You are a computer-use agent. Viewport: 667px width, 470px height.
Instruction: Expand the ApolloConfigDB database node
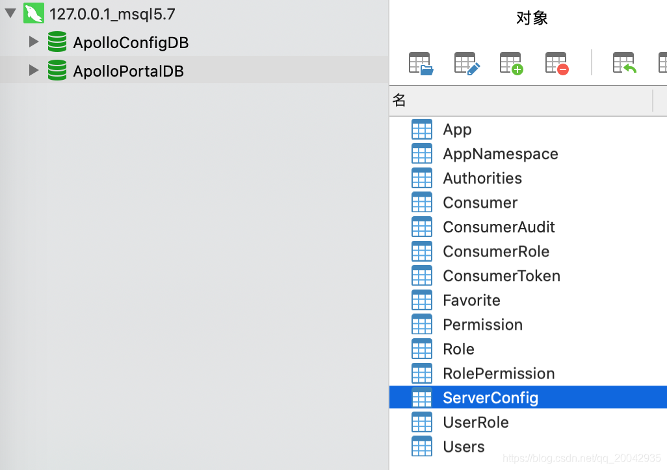point(34,42)
